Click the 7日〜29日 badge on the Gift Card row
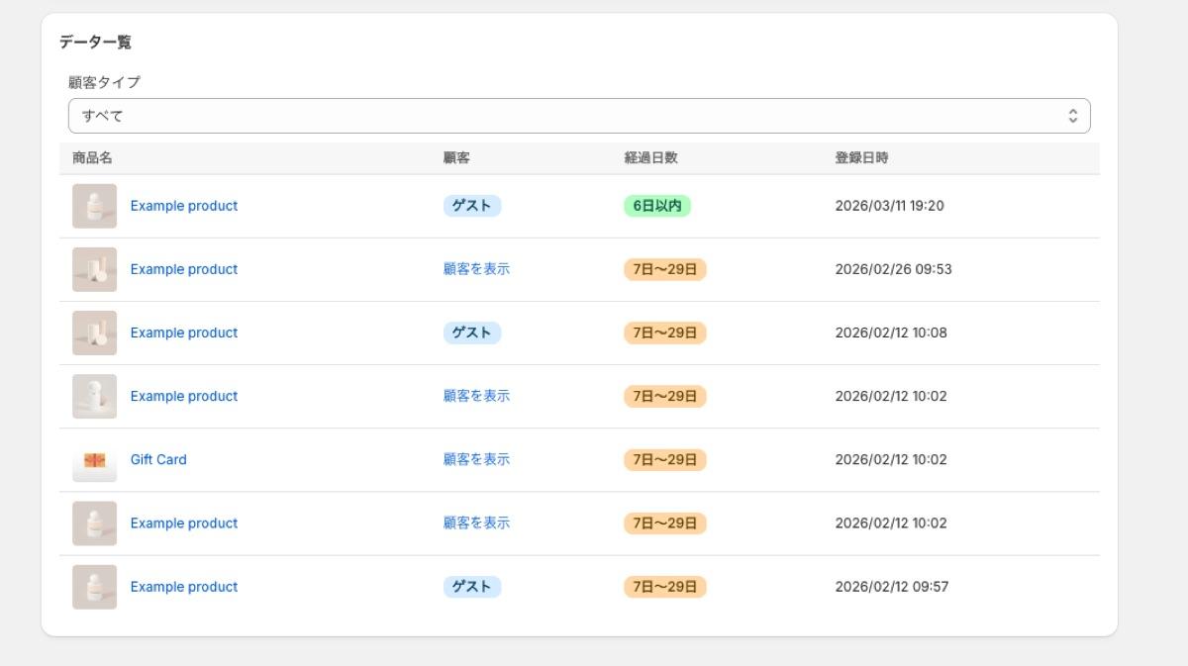 664,459
